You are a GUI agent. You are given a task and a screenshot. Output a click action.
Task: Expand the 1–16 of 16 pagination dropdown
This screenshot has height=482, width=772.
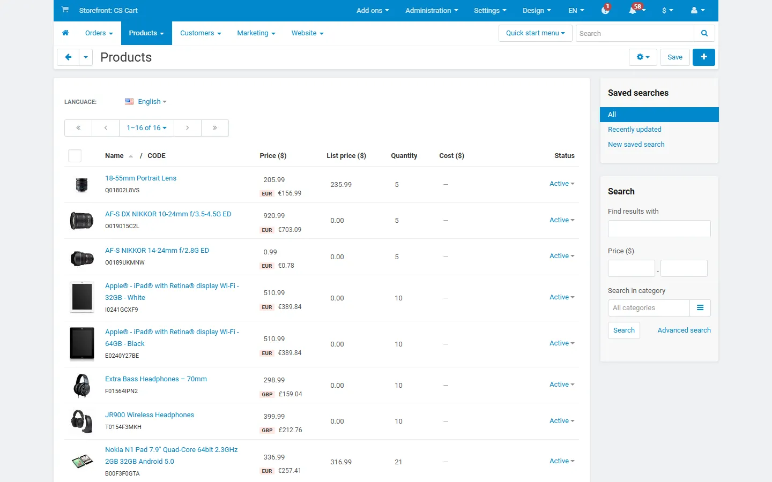(x=147, y=128)
